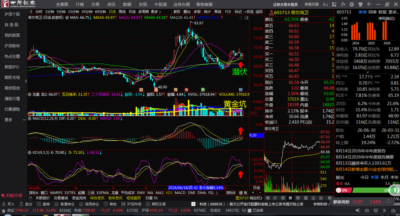This screenshot has width=400, height=216.
Task: Click the 卖出 sell icon button
Action: pos(25,204)
